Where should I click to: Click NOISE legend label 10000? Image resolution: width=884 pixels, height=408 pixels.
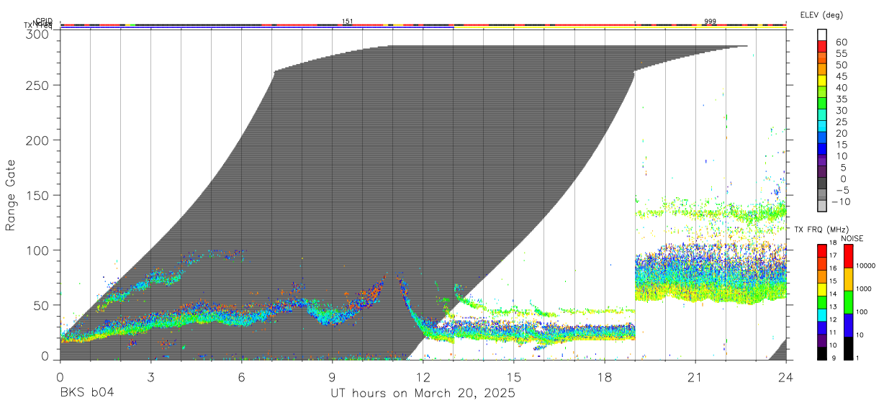[867, 266]
